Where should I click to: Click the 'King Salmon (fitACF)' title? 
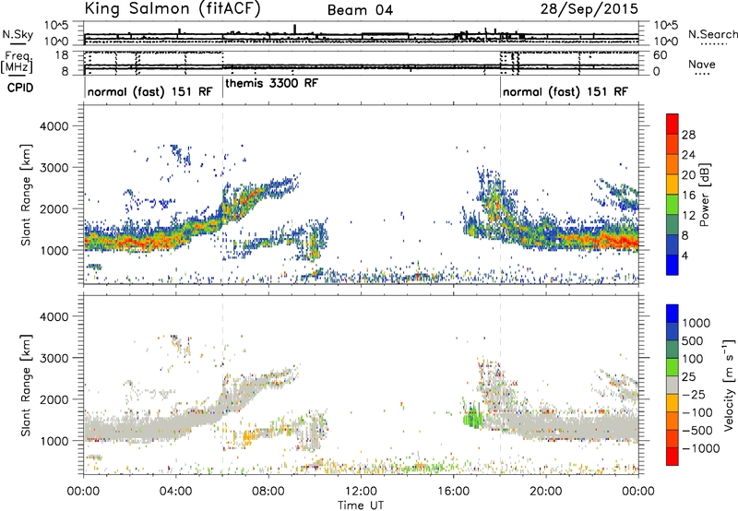[x=173, y=8]
